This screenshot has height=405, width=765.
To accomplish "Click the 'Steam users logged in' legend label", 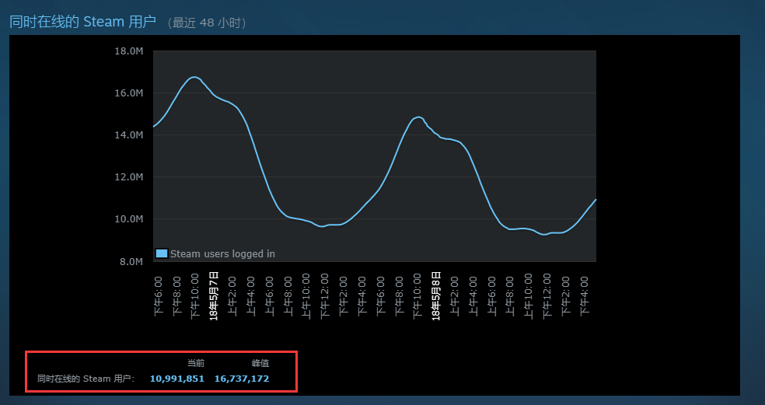I will point(222,254).
